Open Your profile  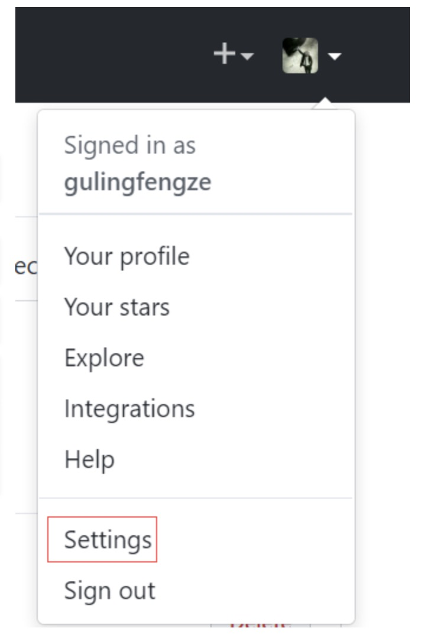click(127, 256)
